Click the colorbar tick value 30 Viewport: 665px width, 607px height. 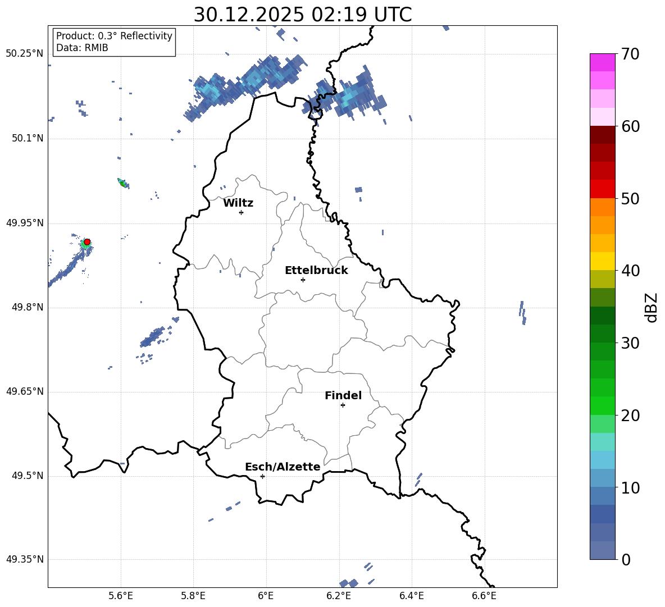(x=630, y=343)
